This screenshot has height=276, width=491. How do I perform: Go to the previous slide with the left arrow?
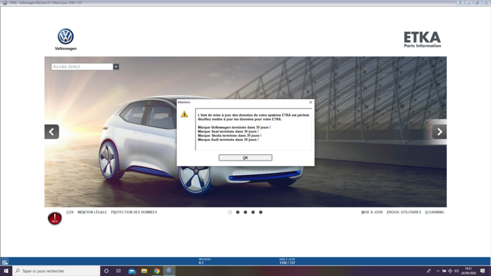pos(52,132)
